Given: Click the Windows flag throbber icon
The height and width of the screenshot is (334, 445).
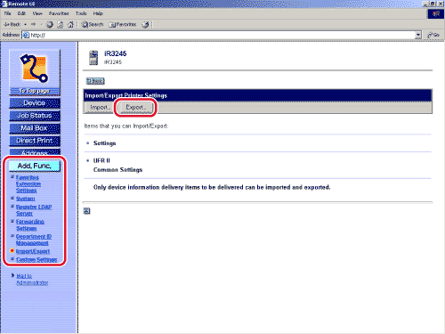Looking at the screenshot, I should click(x=435, y=13).
